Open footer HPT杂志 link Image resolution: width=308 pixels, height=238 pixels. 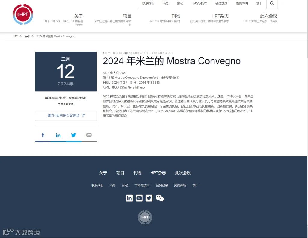point(158,173)
